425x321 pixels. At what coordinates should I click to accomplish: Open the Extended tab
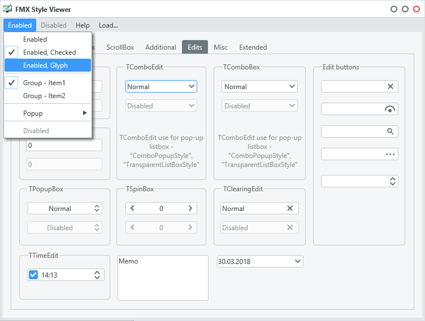tap(253, 47)
